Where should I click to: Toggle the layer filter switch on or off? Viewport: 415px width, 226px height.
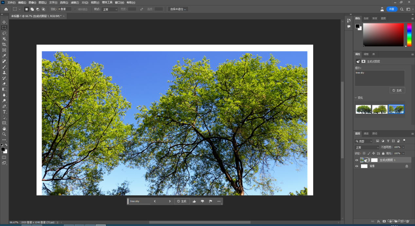tap(404, 140)
